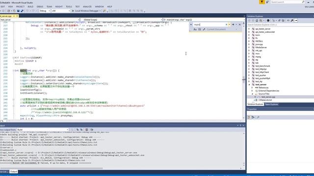Click Alphabetical sort icon in Properties panel
314x176 pixels.
coord(253,117)
